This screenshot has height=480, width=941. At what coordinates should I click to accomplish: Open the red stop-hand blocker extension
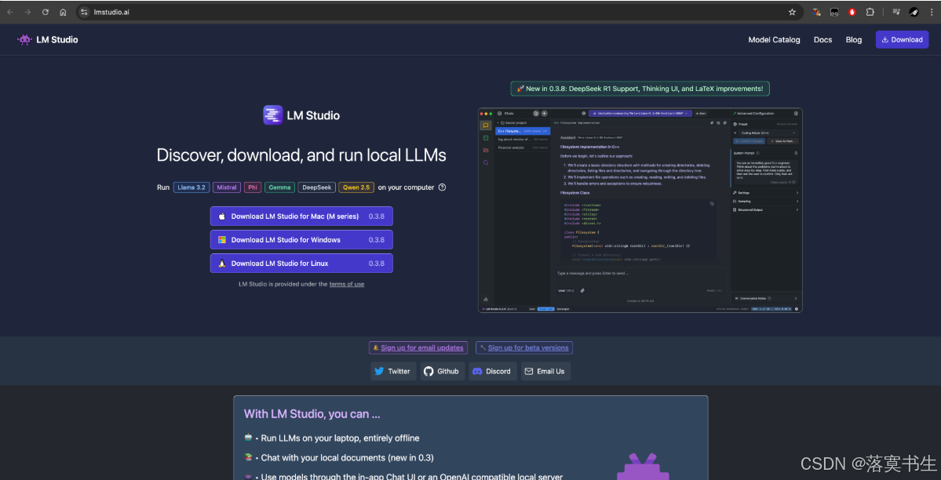852,12
